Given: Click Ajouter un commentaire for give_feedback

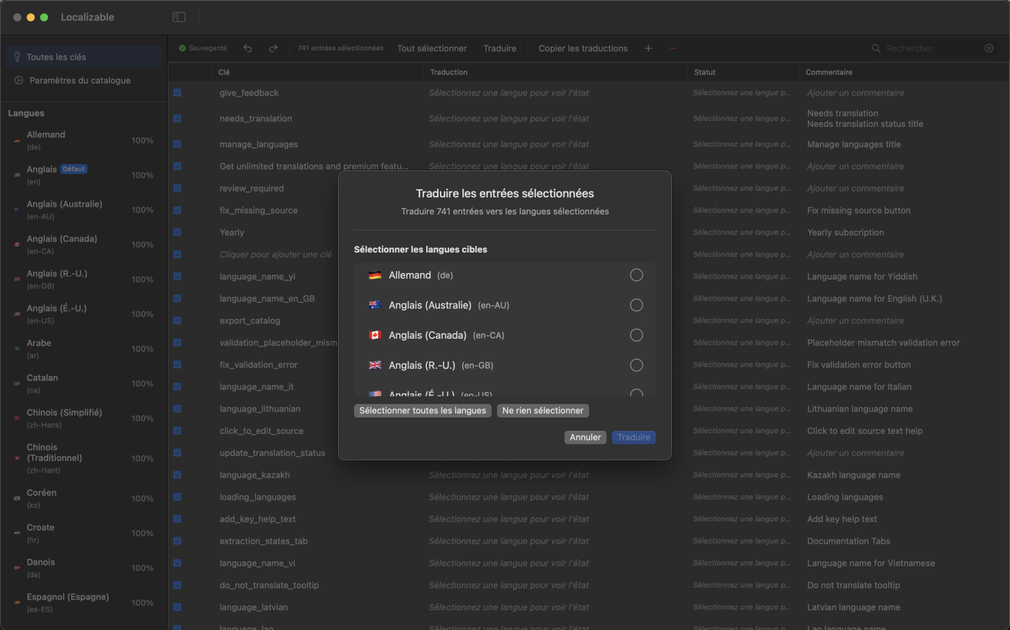Looking at the screenshot, I should coord(855,93).
